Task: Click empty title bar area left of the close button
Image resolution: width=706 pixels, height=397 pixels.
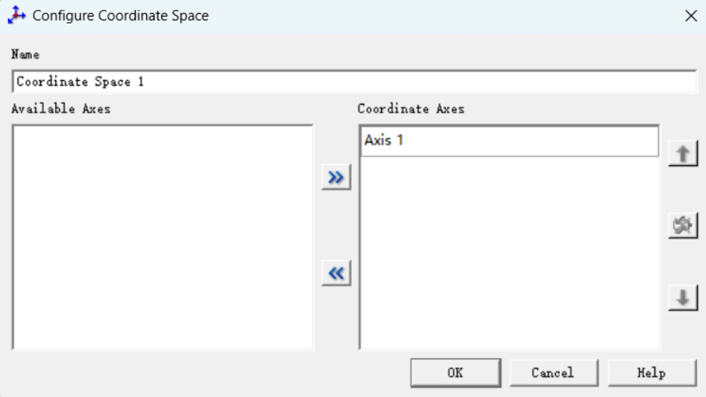Action: pos(455,15)
